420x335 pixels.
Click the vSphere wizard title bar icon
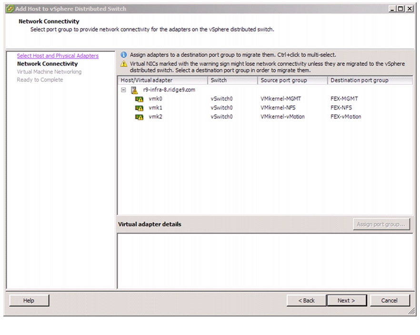(x=10, y=9)
